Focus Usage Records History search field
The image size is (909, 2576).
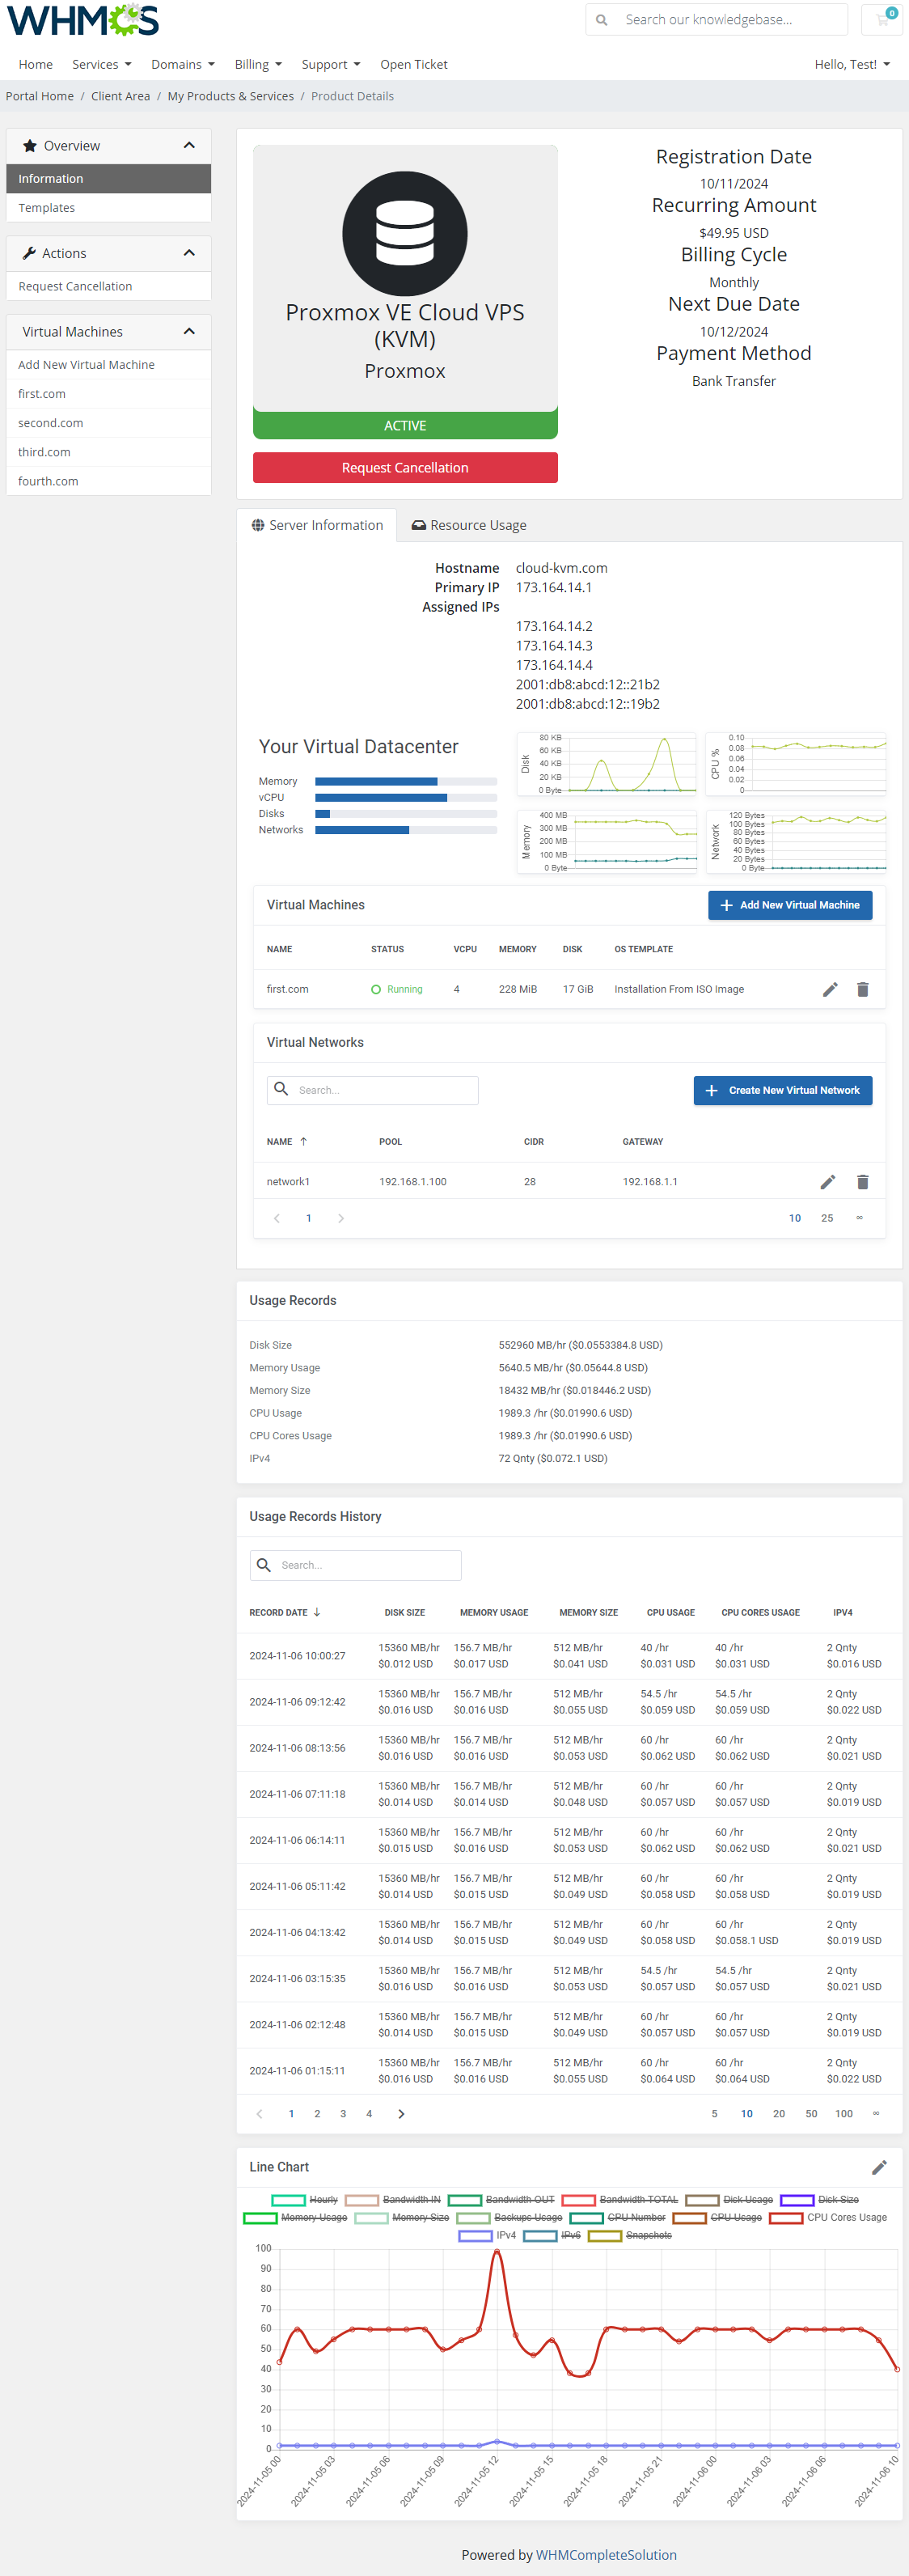coord(355,1565)
